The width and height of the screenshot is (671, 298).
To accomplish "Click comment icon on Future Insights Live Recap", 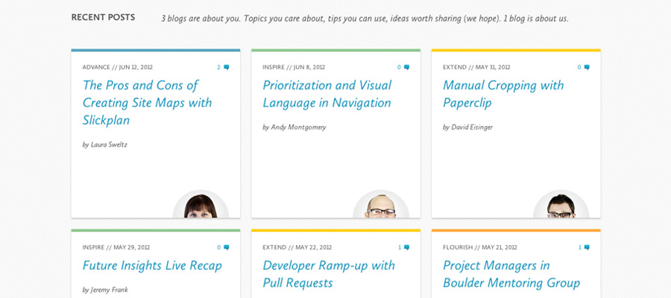I will pos(227,247).
